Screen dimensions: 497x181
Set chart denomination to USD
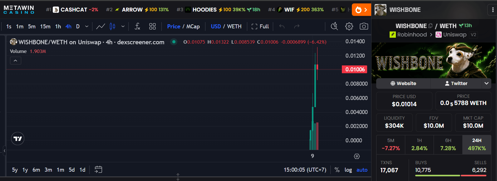pyautogui.click(x=216, y=26)
